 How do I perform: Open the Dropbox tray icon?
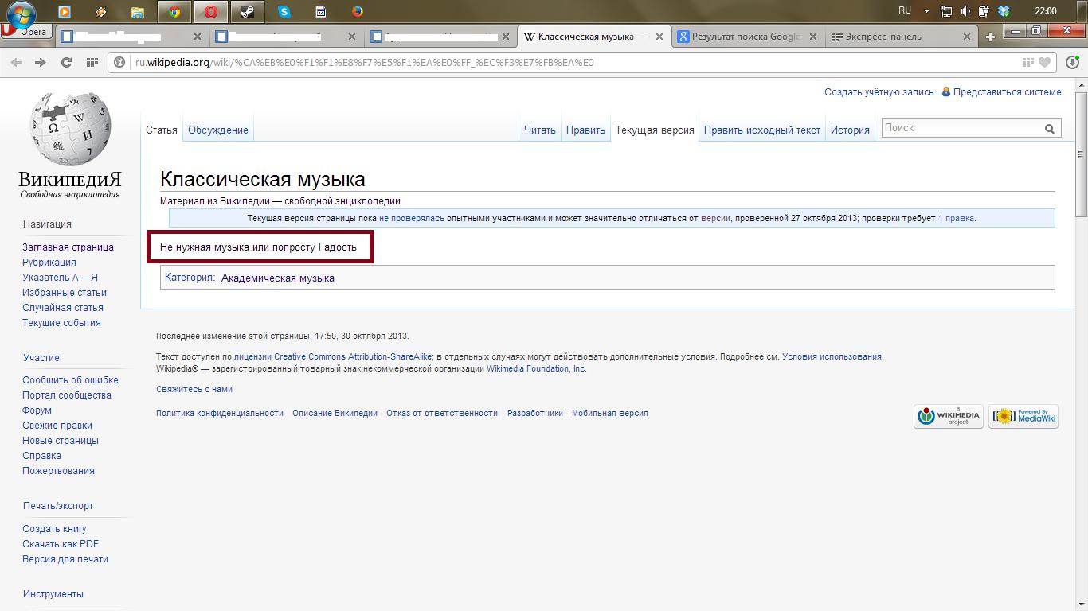pos(1004,11)
